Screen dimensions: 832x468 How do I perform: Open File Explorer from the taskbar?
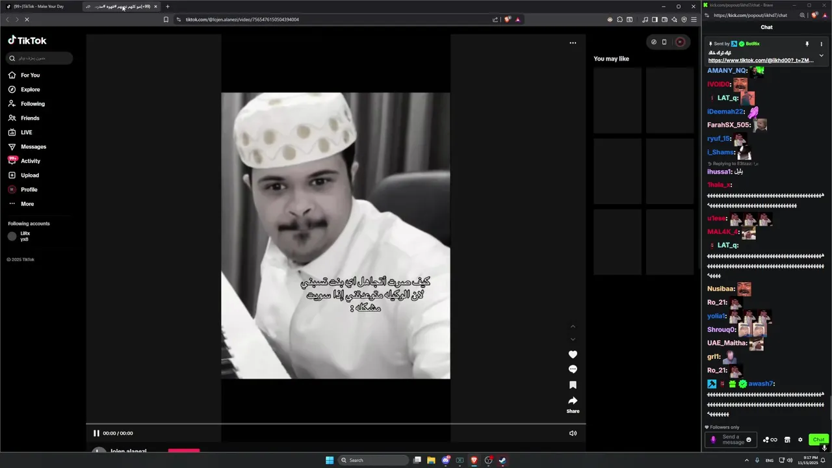[x=431, y=460]
